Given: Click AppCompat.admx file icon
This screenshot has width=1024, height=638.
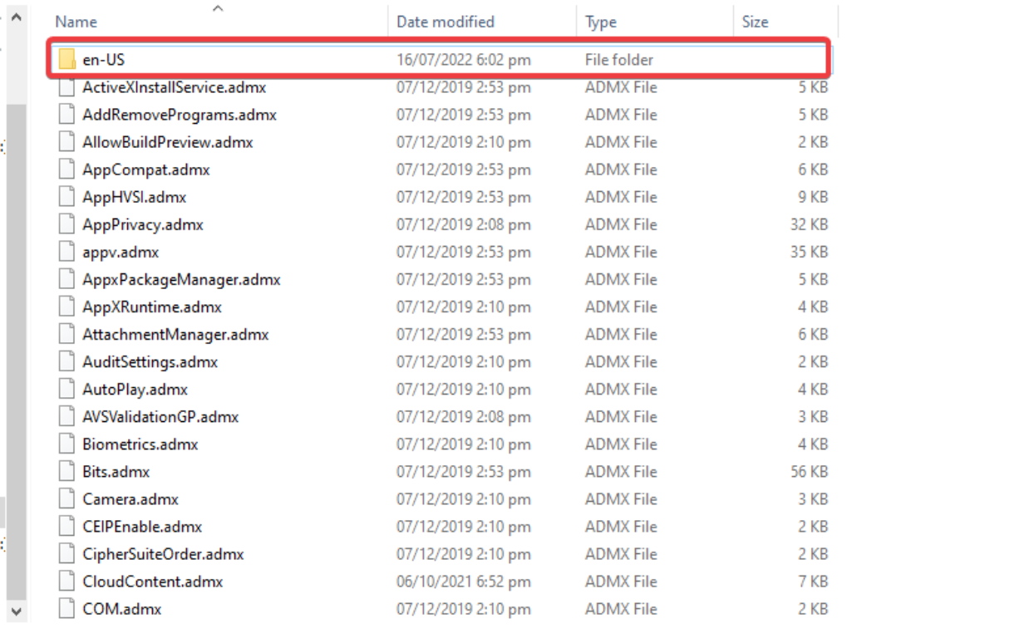Looking at the screenshot, I should pos(67,169).
